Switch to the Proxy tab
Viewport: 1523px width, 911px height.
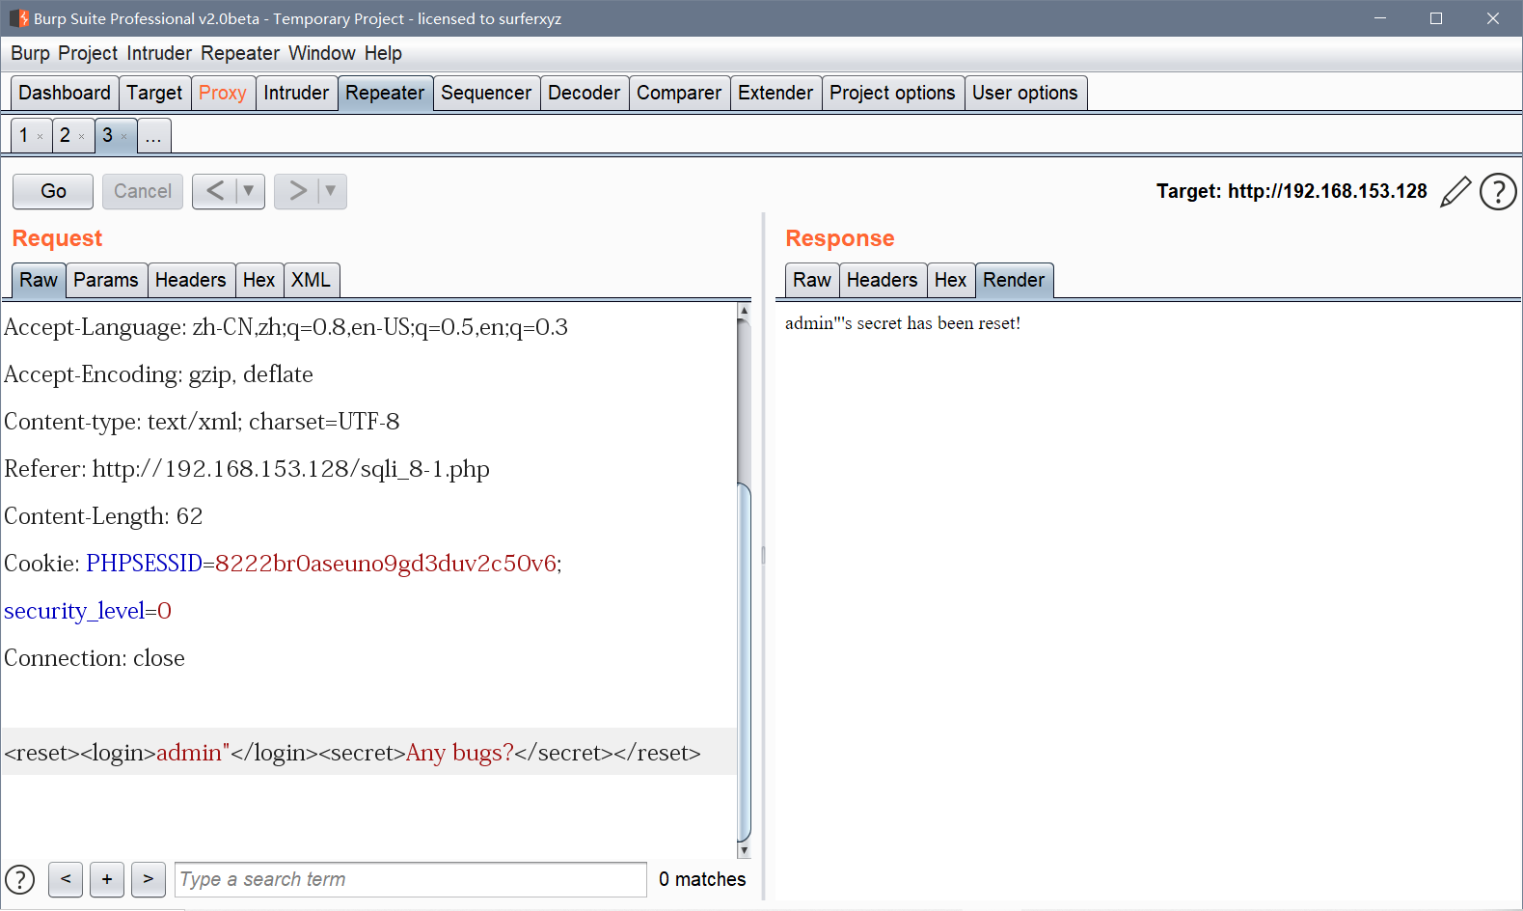point(223,93)
